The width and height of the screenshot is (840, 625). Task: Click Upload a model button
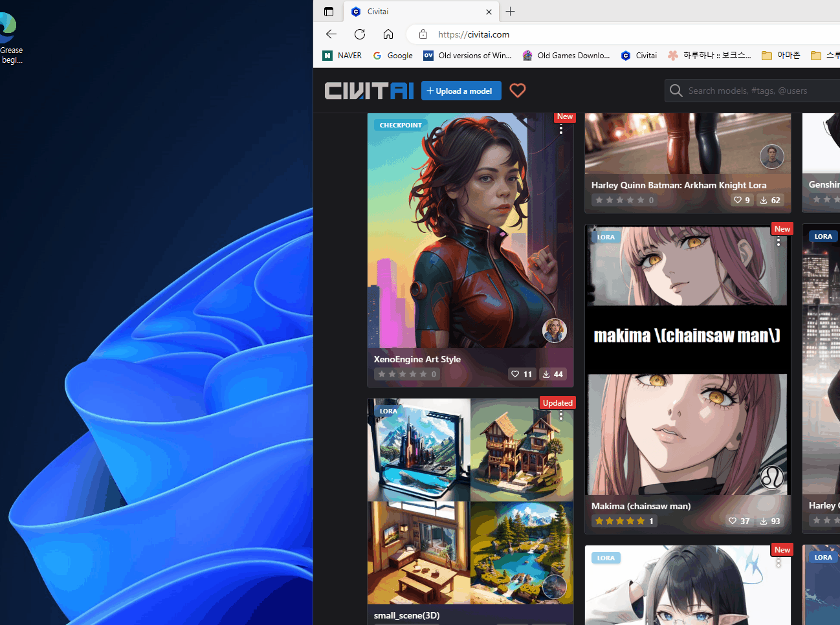point(461,91)
